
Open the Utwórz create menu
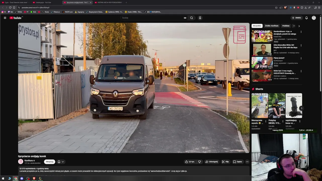296,18
